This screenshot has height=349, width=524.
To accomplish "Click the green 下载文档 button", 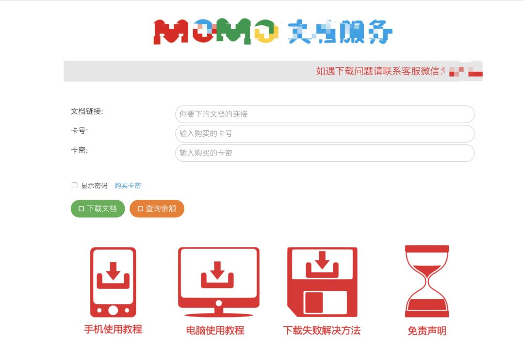I will tap(98, 209).
